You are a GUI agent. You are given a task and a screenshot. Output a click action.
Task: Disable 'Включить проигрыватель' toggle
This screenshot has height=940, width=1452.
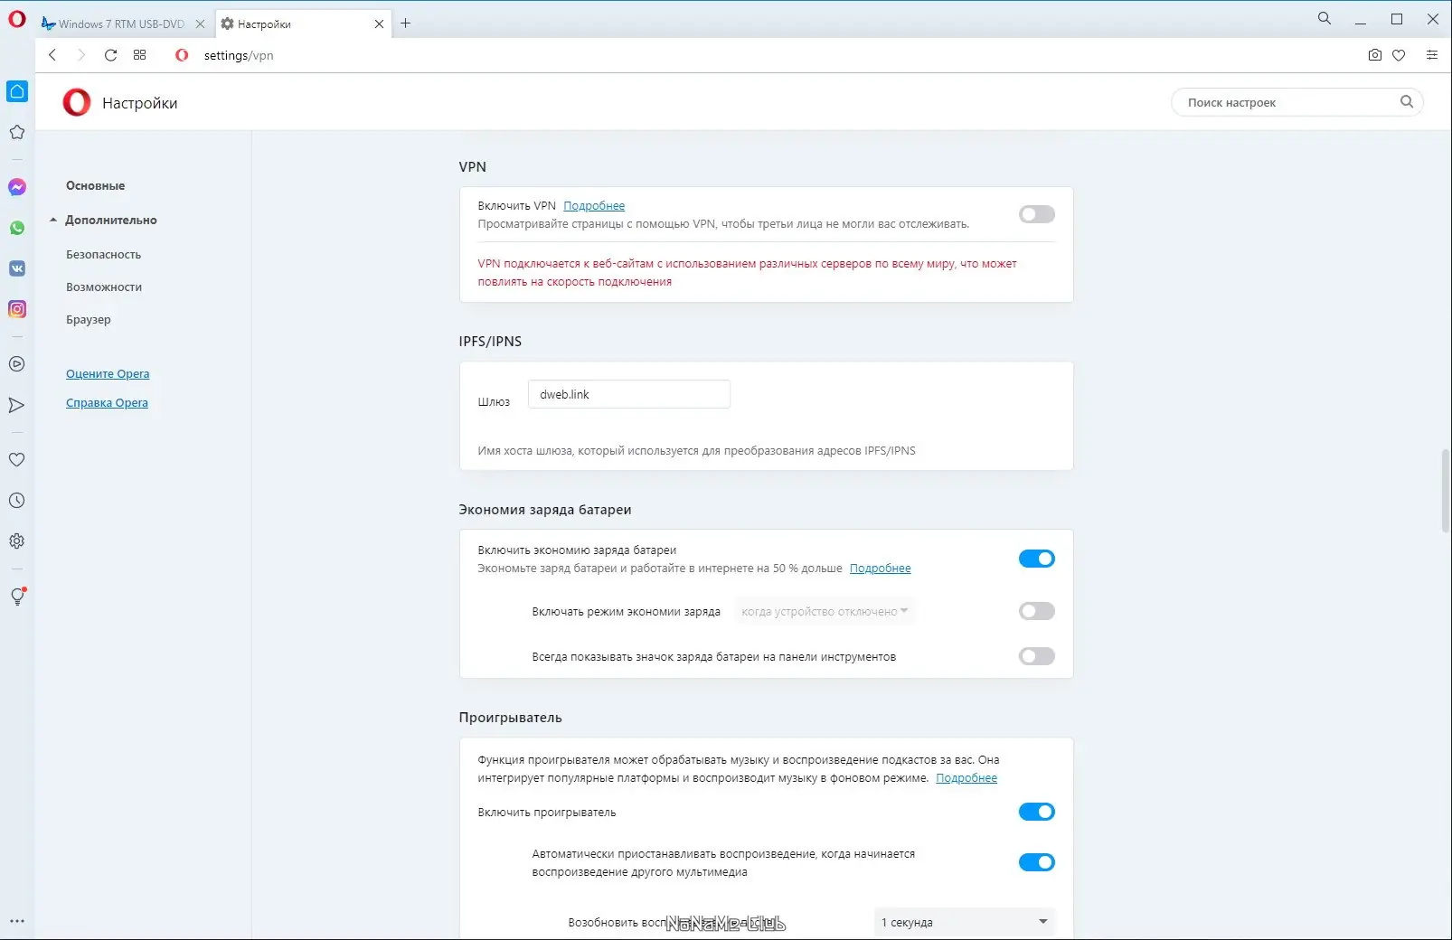[x=1037, y=812]
